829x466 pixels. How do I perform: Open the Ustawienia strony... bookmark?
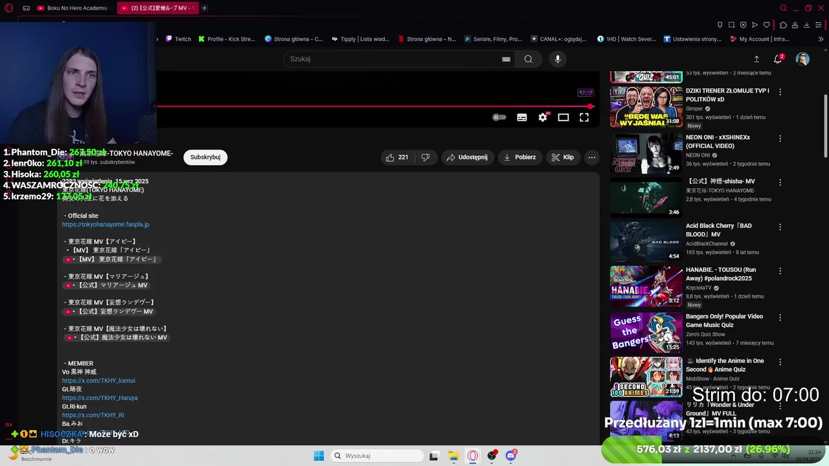[x=692, y=39]
